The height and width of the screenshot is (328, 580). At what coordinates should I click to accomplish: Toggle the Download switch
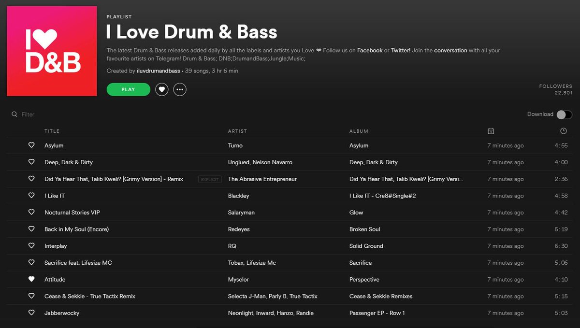point(564,114)
